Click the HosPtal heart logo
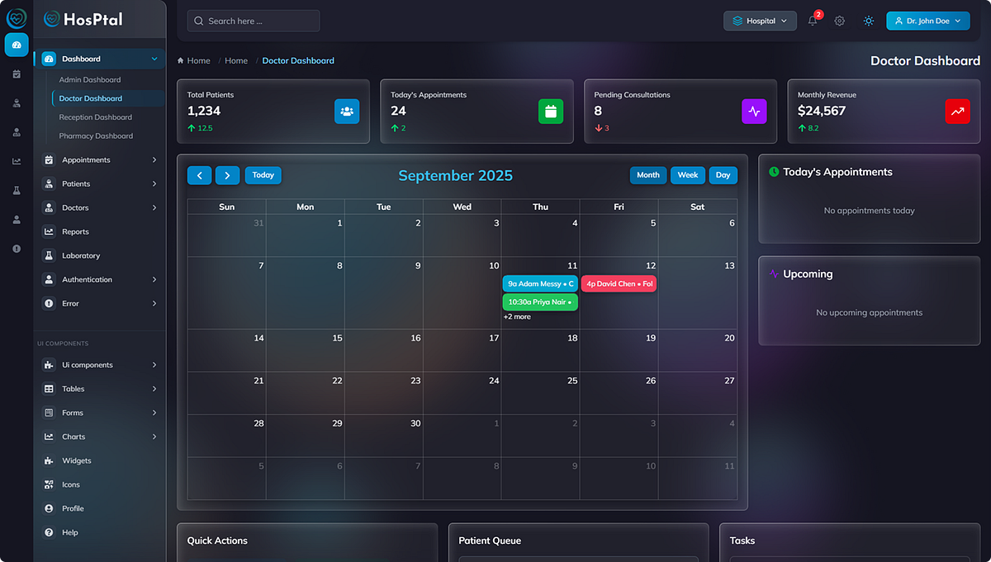This screenshot has width=991, height=562. tap(51, 18)
